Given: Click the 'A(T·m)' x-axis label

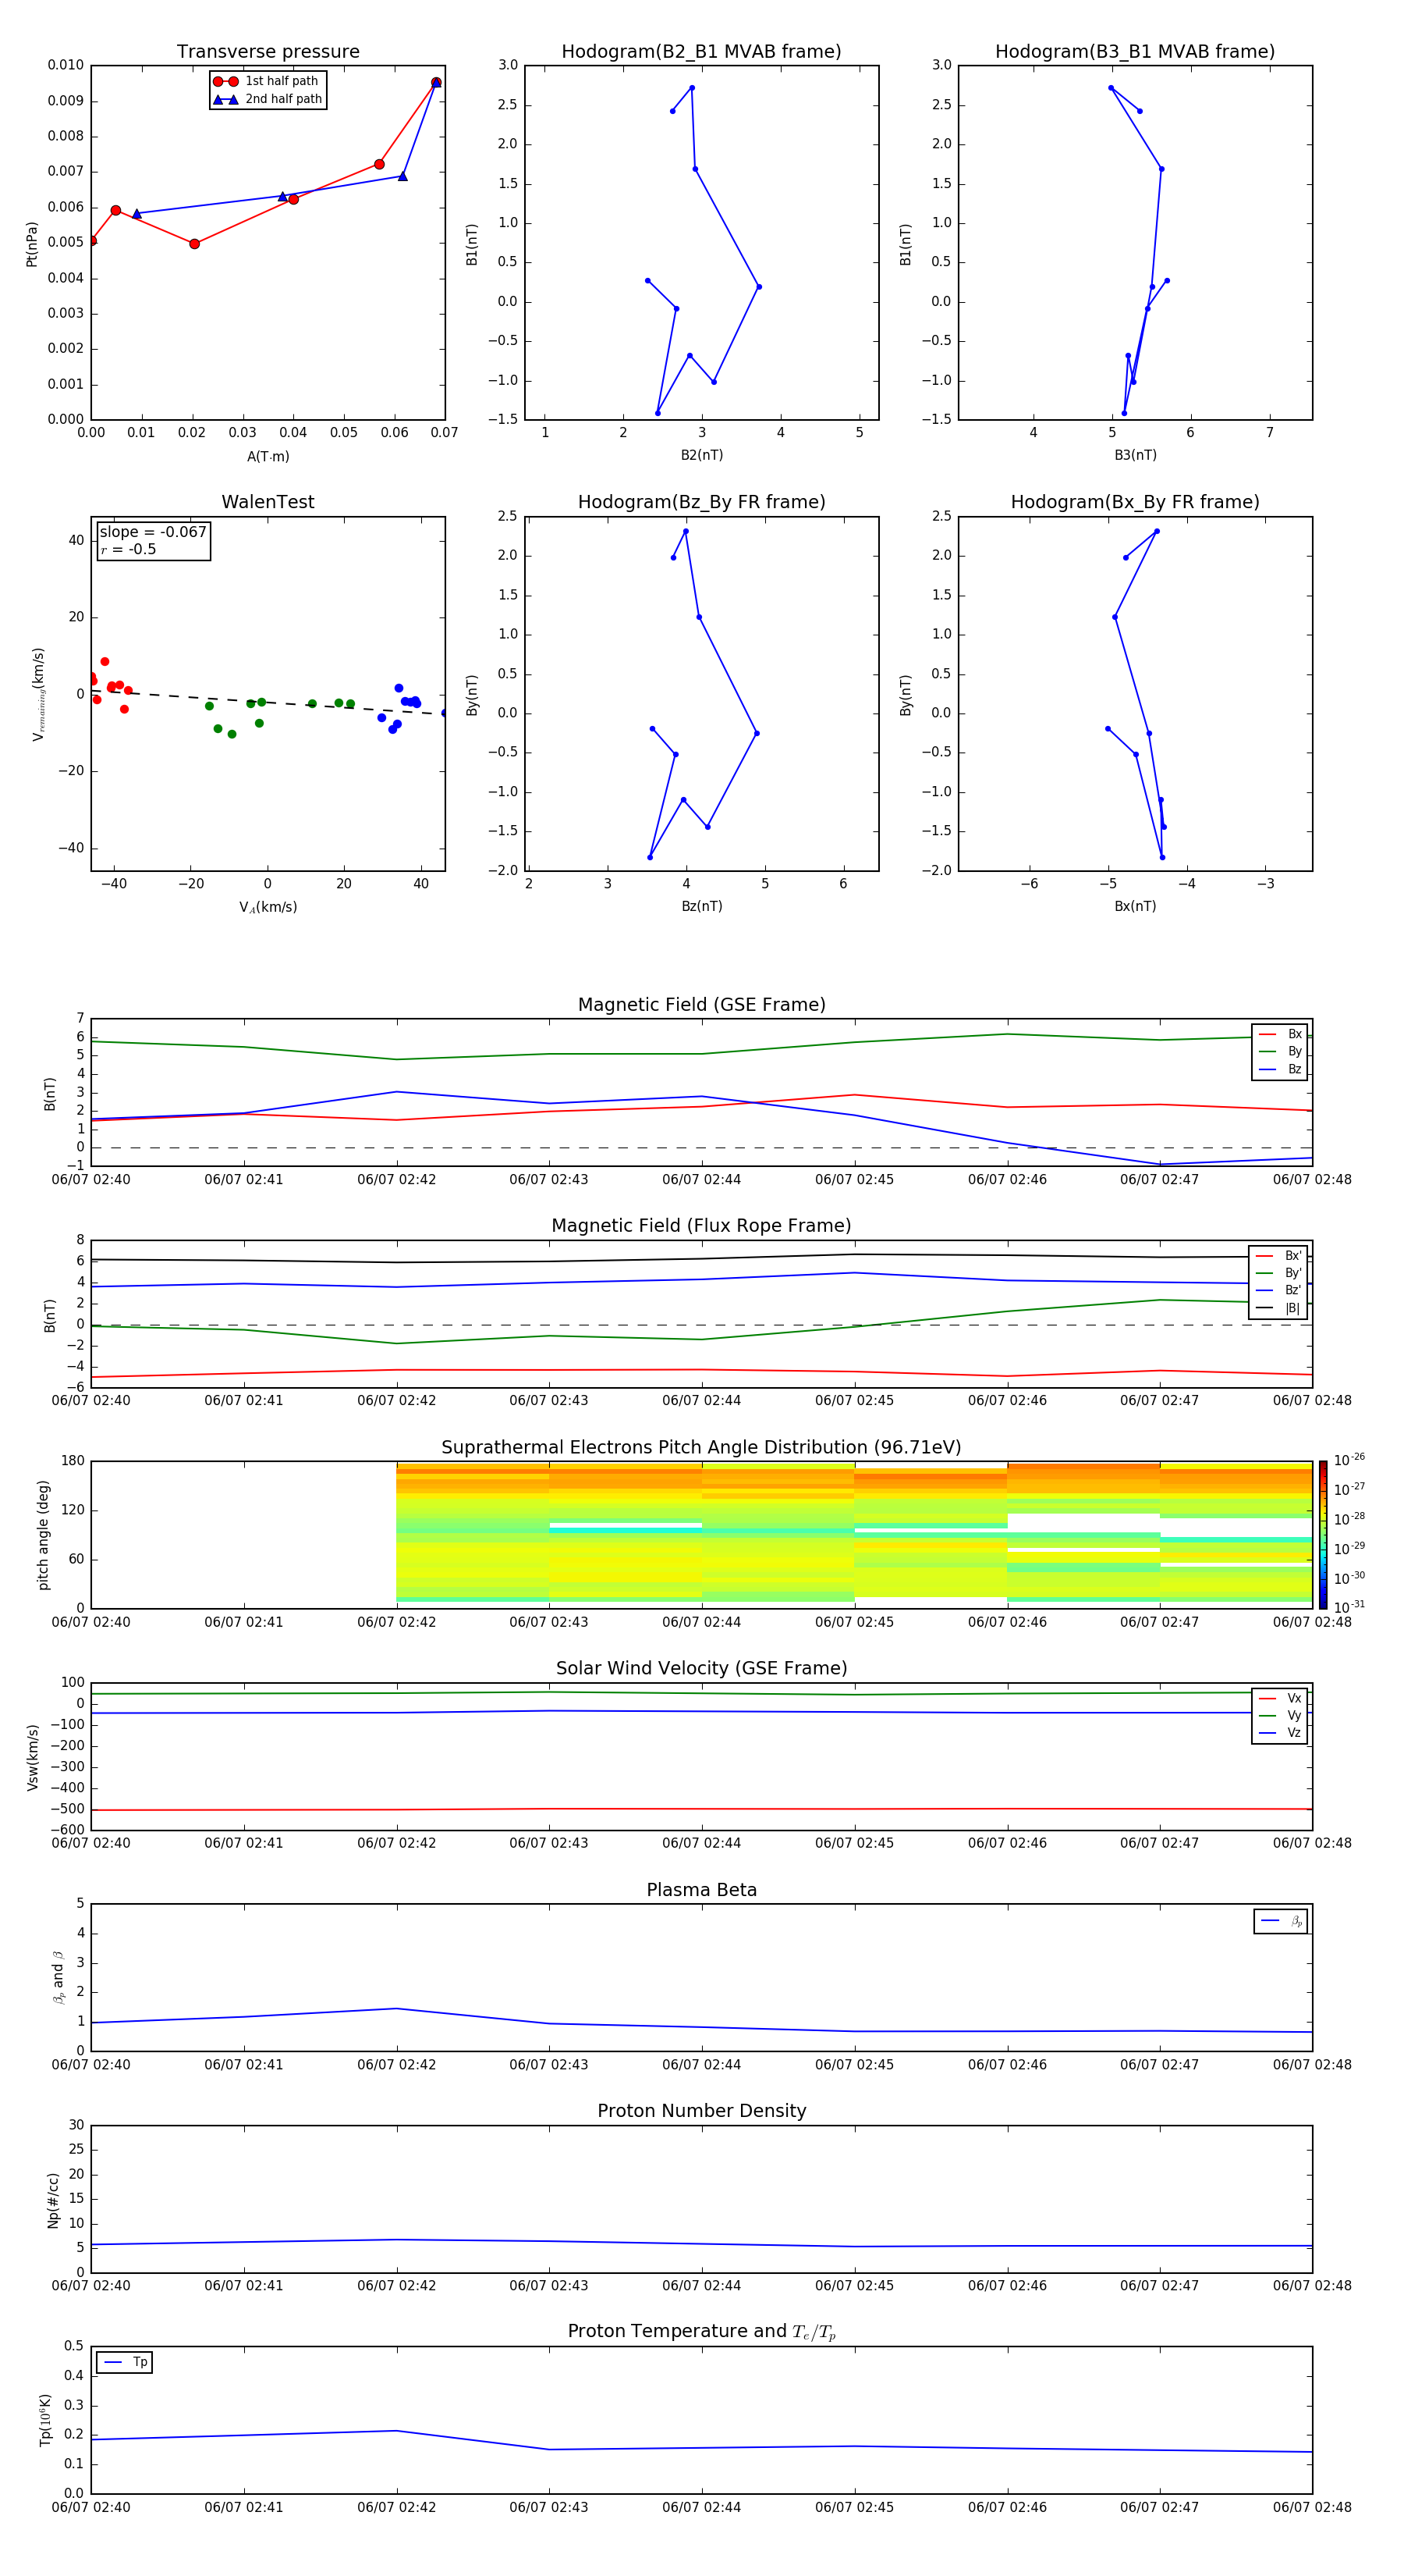Looking at the screenshot, I should coord(268,456).
